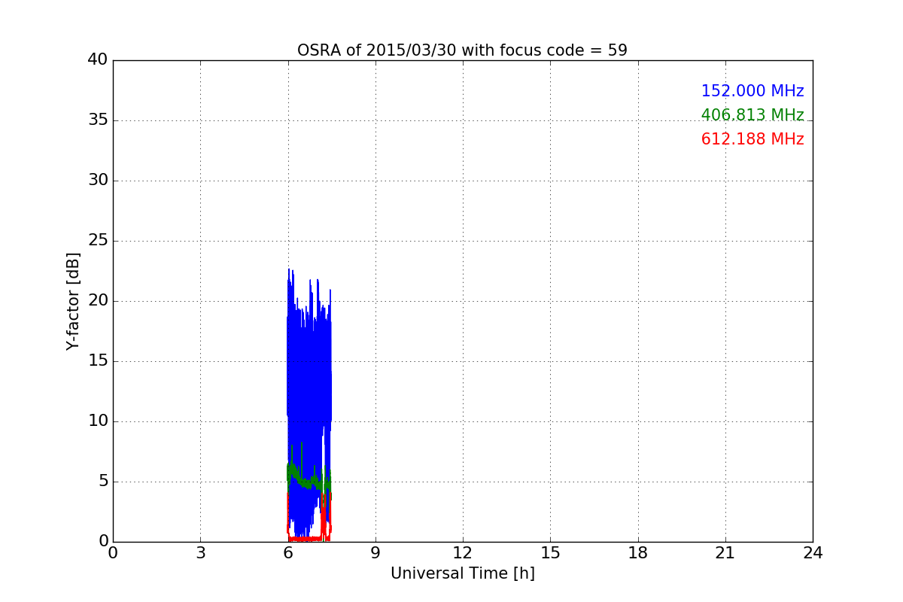Click the y-axis tick label 40
The width and height of the screenshot is (903, 602).
[x=98, y=60]
